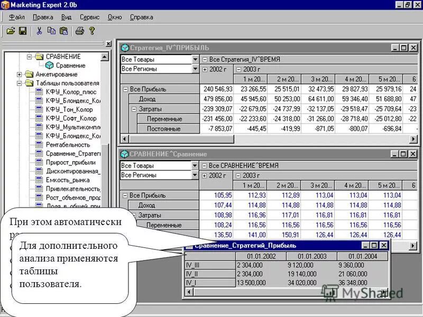The height and width of the screenshot is (317, 423).
Task: Open Все Регионы dropdown in СРАВНЕНИЕ window
Action: click(x=195, y=175)
